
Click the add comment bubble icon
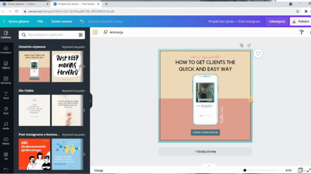258,54
